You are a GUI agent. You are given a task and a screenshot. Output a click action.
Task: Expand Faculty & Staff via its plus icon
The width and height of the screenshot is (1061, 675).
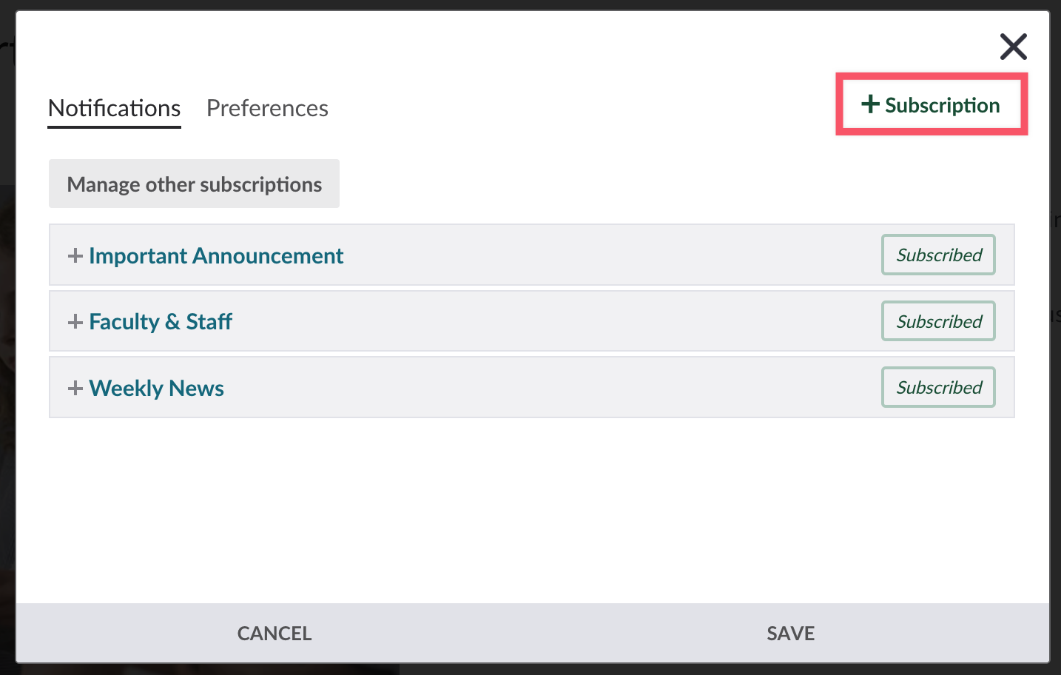click(x=75, y=322)
